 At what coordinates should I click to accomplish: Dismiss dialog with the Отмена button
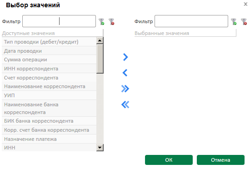(x=220, y=160)
